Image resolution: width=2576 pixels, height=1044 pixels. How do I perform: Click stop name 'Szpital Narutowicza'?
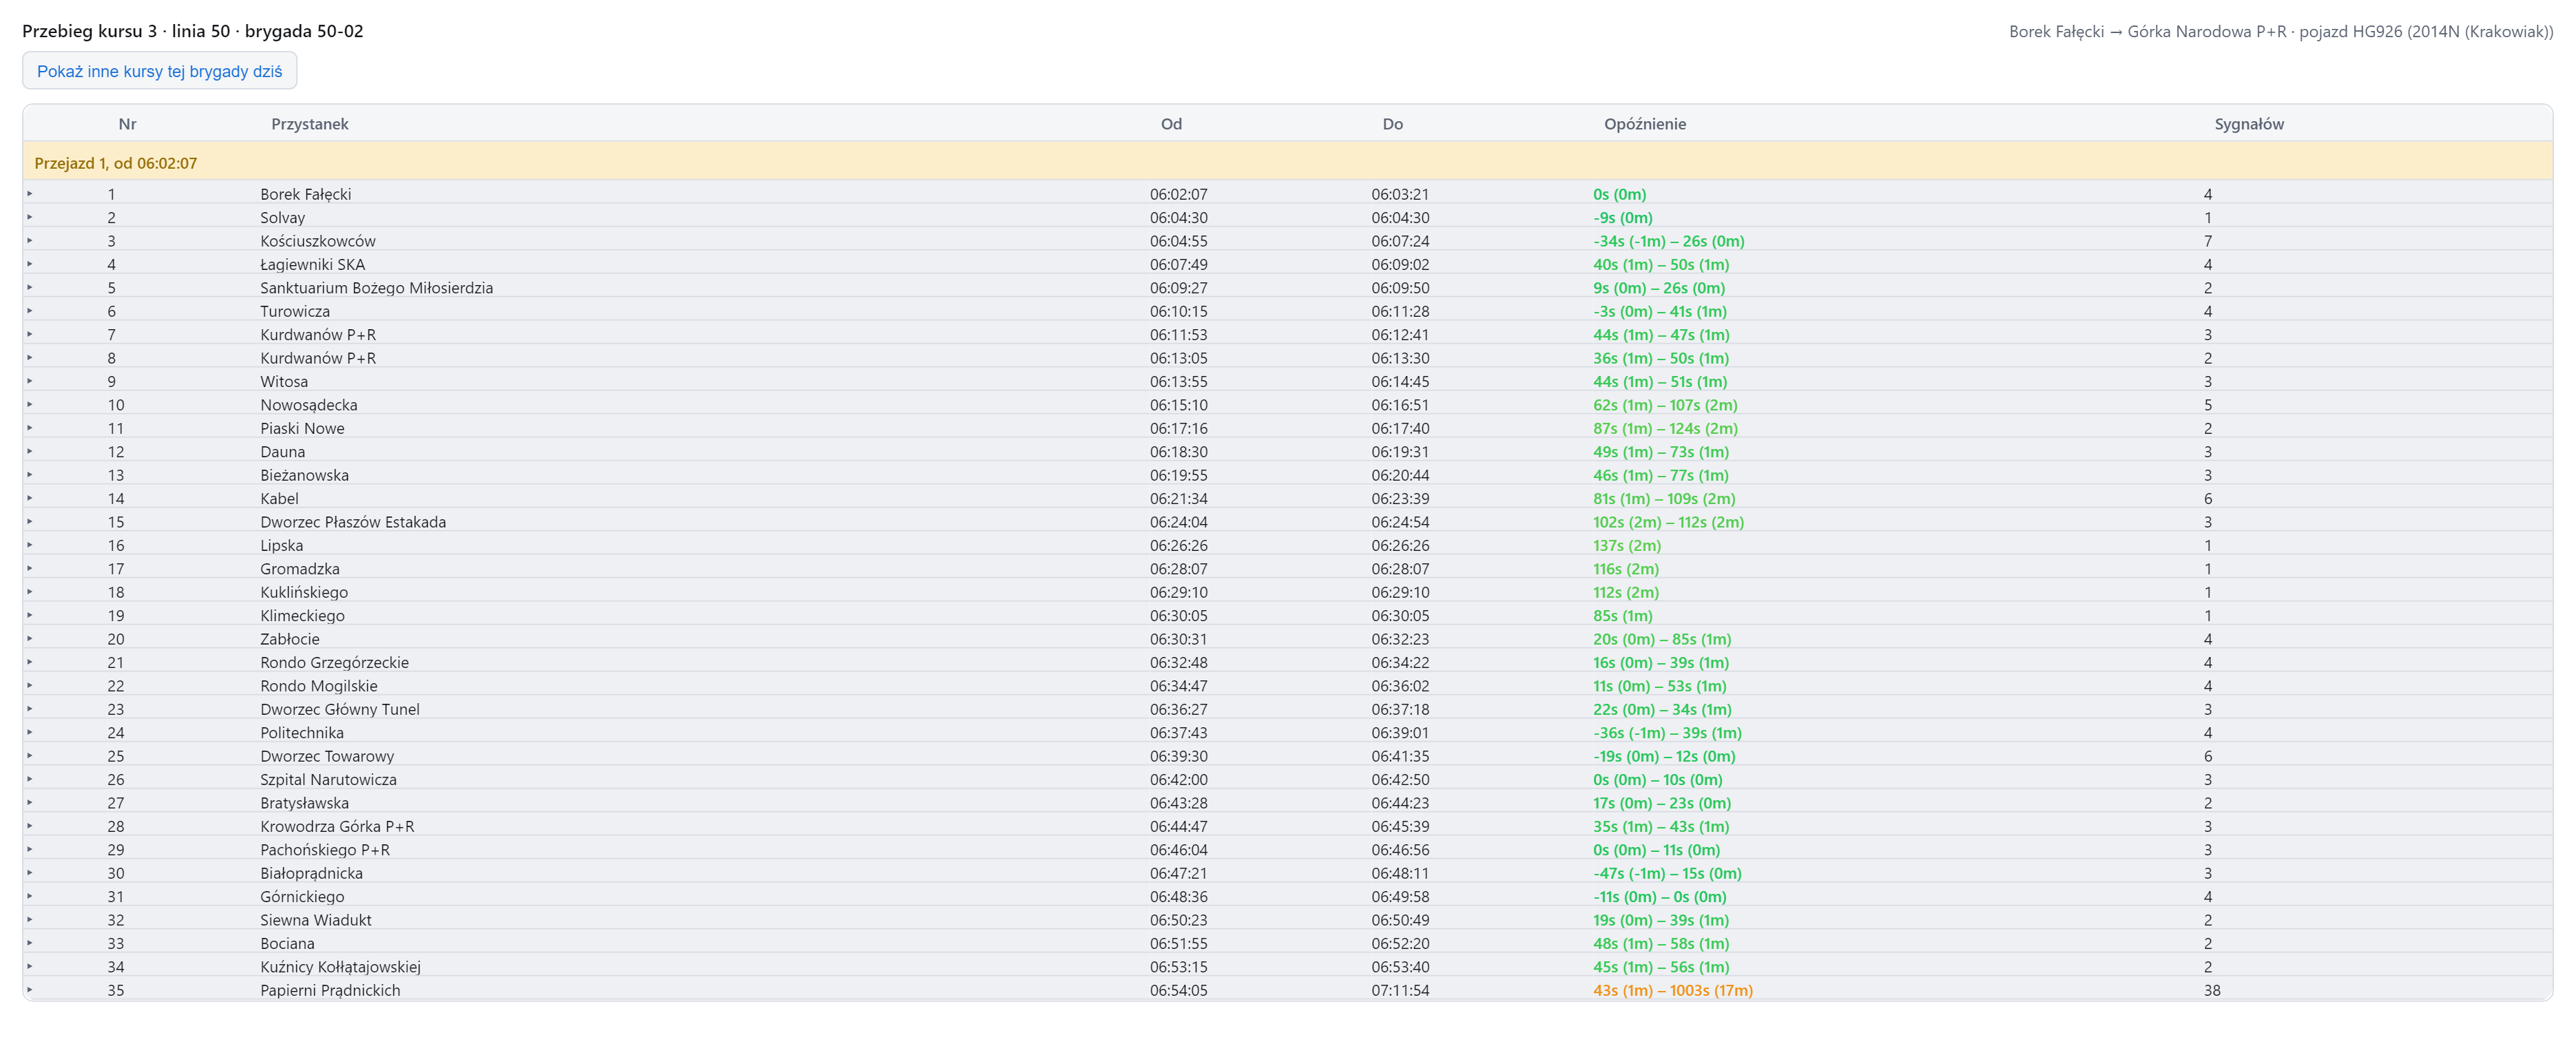[328, 779]
